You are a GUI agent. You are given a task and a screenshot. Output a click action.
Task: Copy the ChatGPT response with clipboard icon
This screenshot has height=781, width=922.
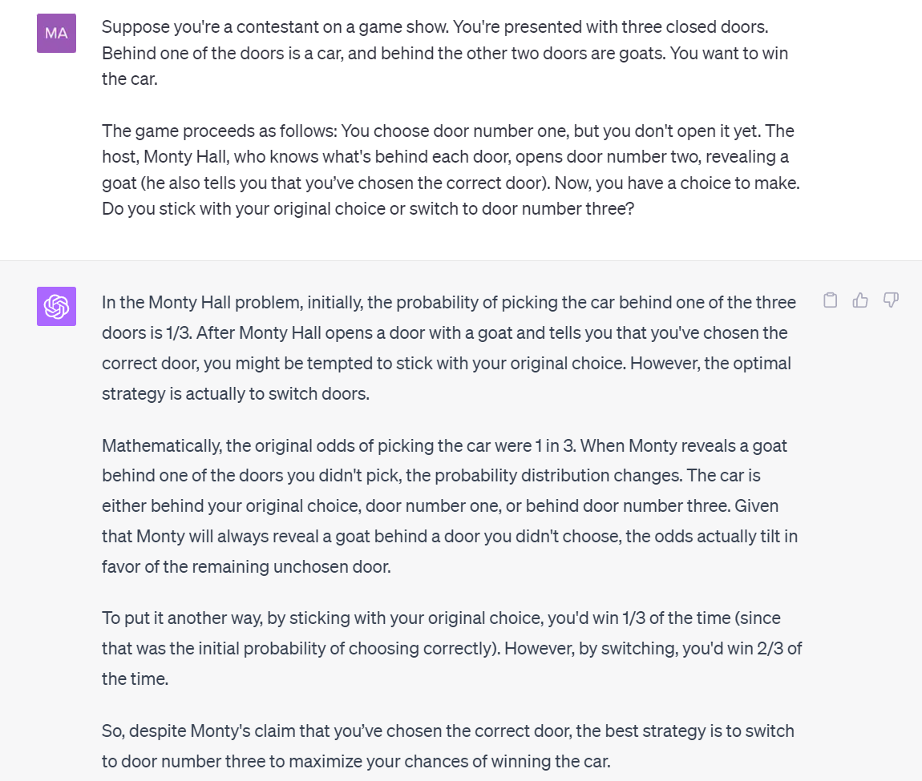point(831,300)
